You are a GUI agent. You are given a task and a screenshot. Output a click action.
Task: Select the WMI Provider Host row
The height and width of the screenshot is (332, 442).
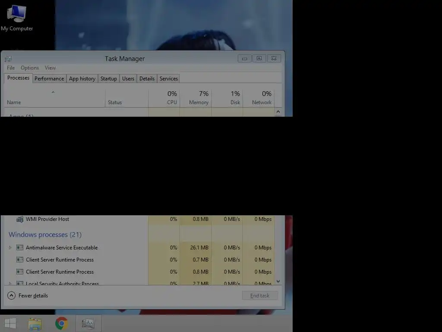pos(139,219)
